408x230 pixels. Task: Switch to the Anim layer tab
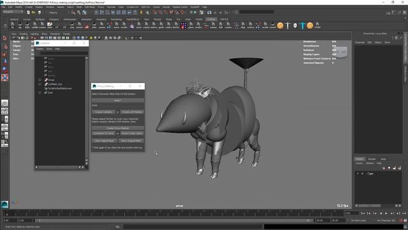coord(383,159)
